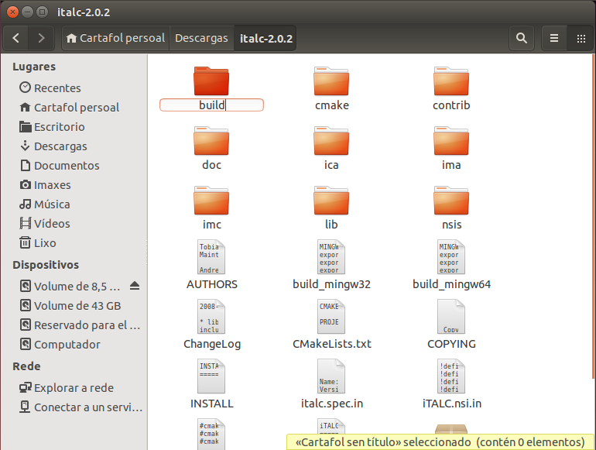Click the build_mingw64 file name
This screenshot has width=596, height=450.
pyautogui.click(x=451, y=284)
